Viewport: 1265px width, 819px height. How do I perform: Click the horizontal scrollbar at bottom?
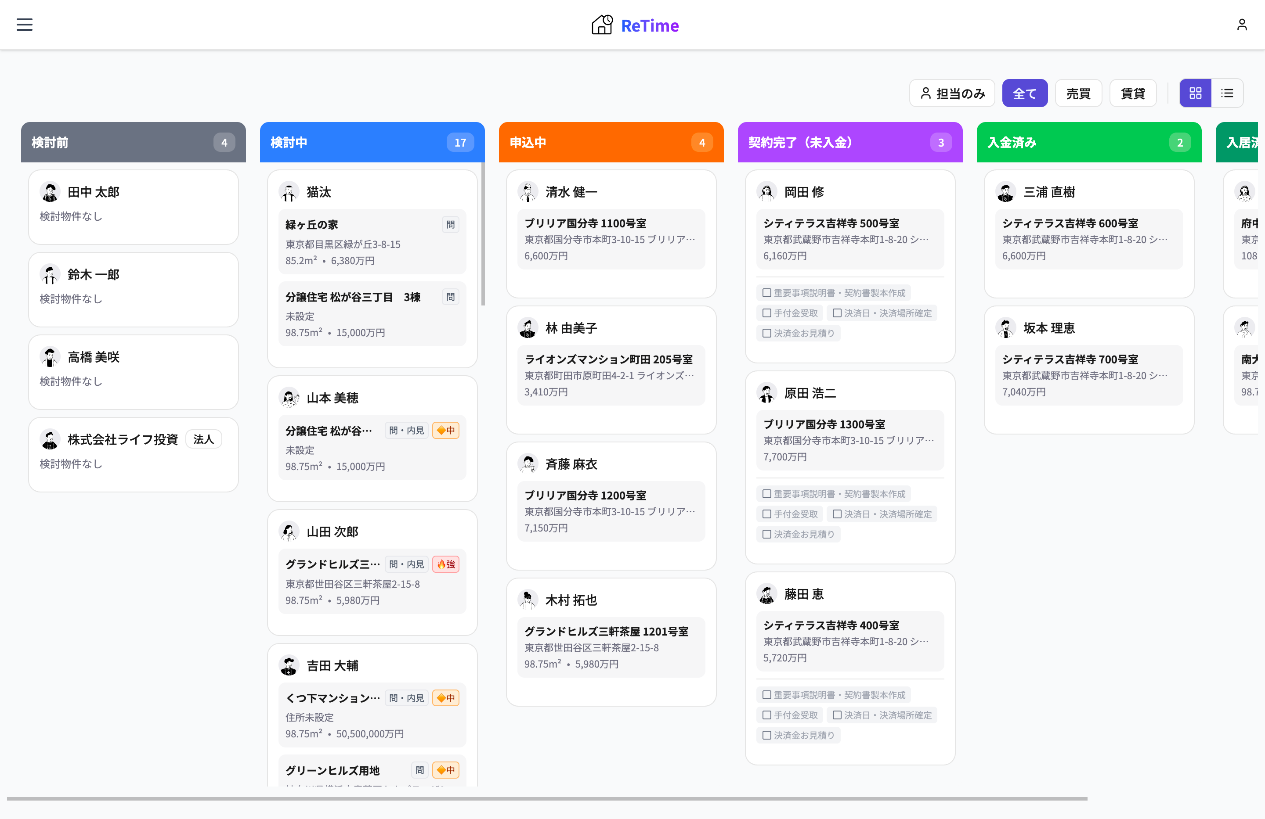pyautogui.click(x=546, y=798)
